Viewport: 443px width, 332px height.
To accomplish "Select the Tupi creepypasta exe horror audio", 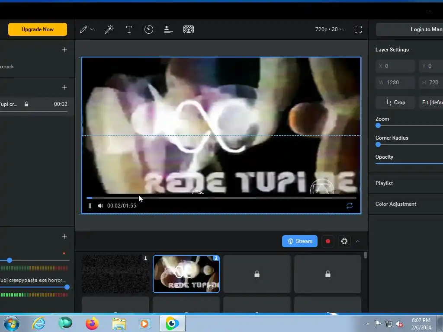I will point(33,280).
